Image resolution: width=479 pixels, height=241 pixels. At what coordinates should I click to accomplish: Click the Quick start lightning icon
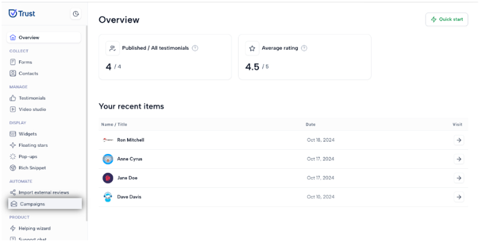[433, 20]
